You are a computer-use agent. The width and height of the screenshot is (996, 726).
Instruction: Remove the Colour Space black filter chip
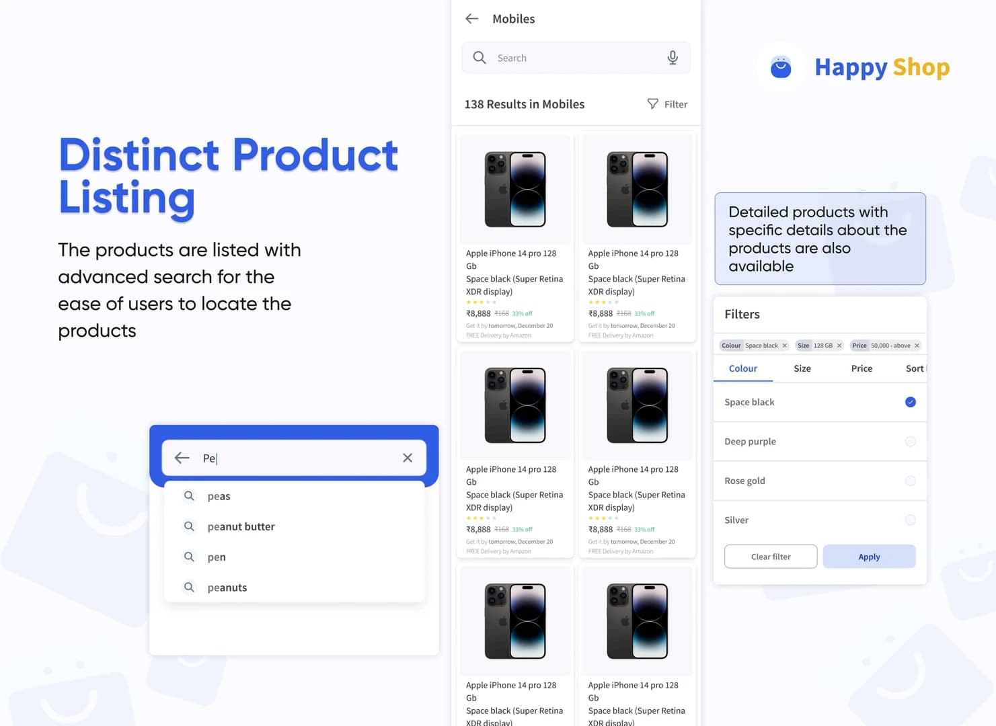pyautogui.click(x=784, y=346)
